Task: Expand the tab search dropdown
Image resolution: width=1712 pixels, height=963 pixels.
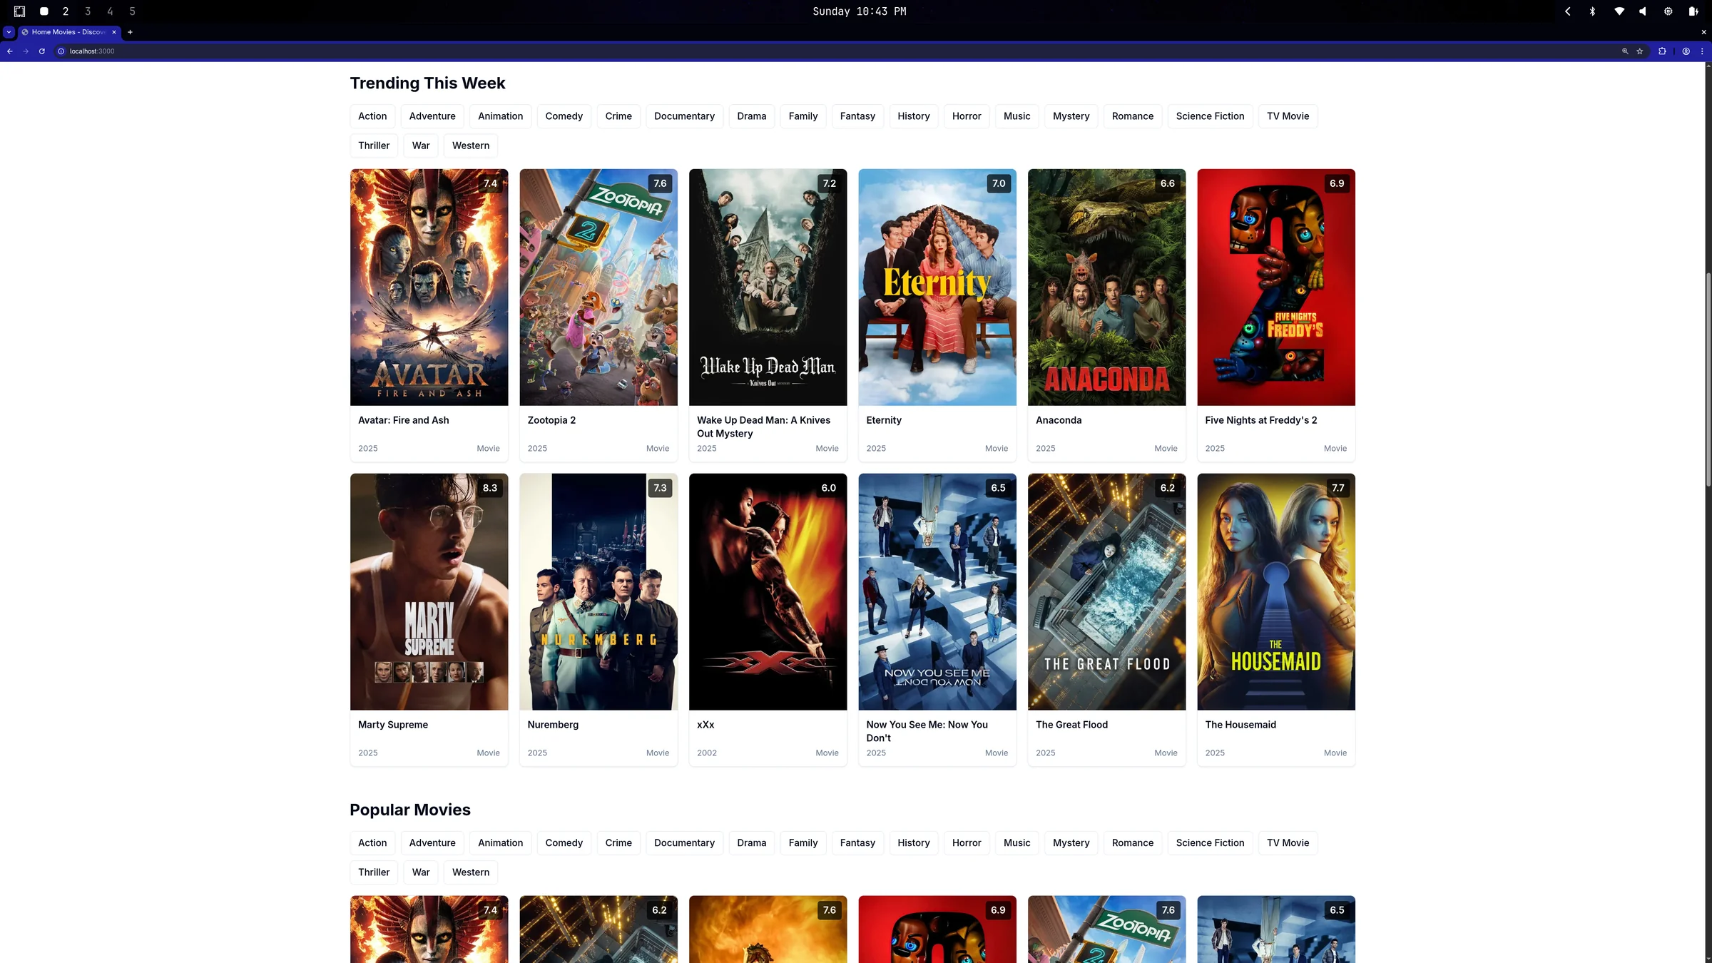Action: tap(9, 32)
